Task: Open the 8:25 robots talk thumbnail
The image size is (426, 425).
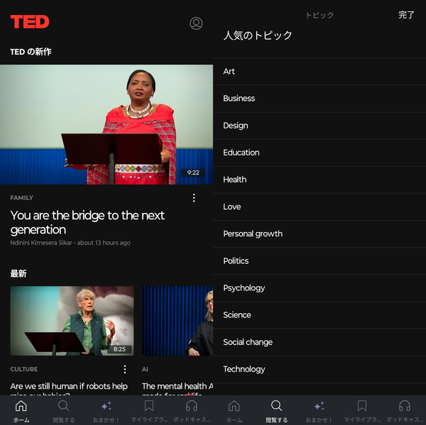Action: coord(72,321)
